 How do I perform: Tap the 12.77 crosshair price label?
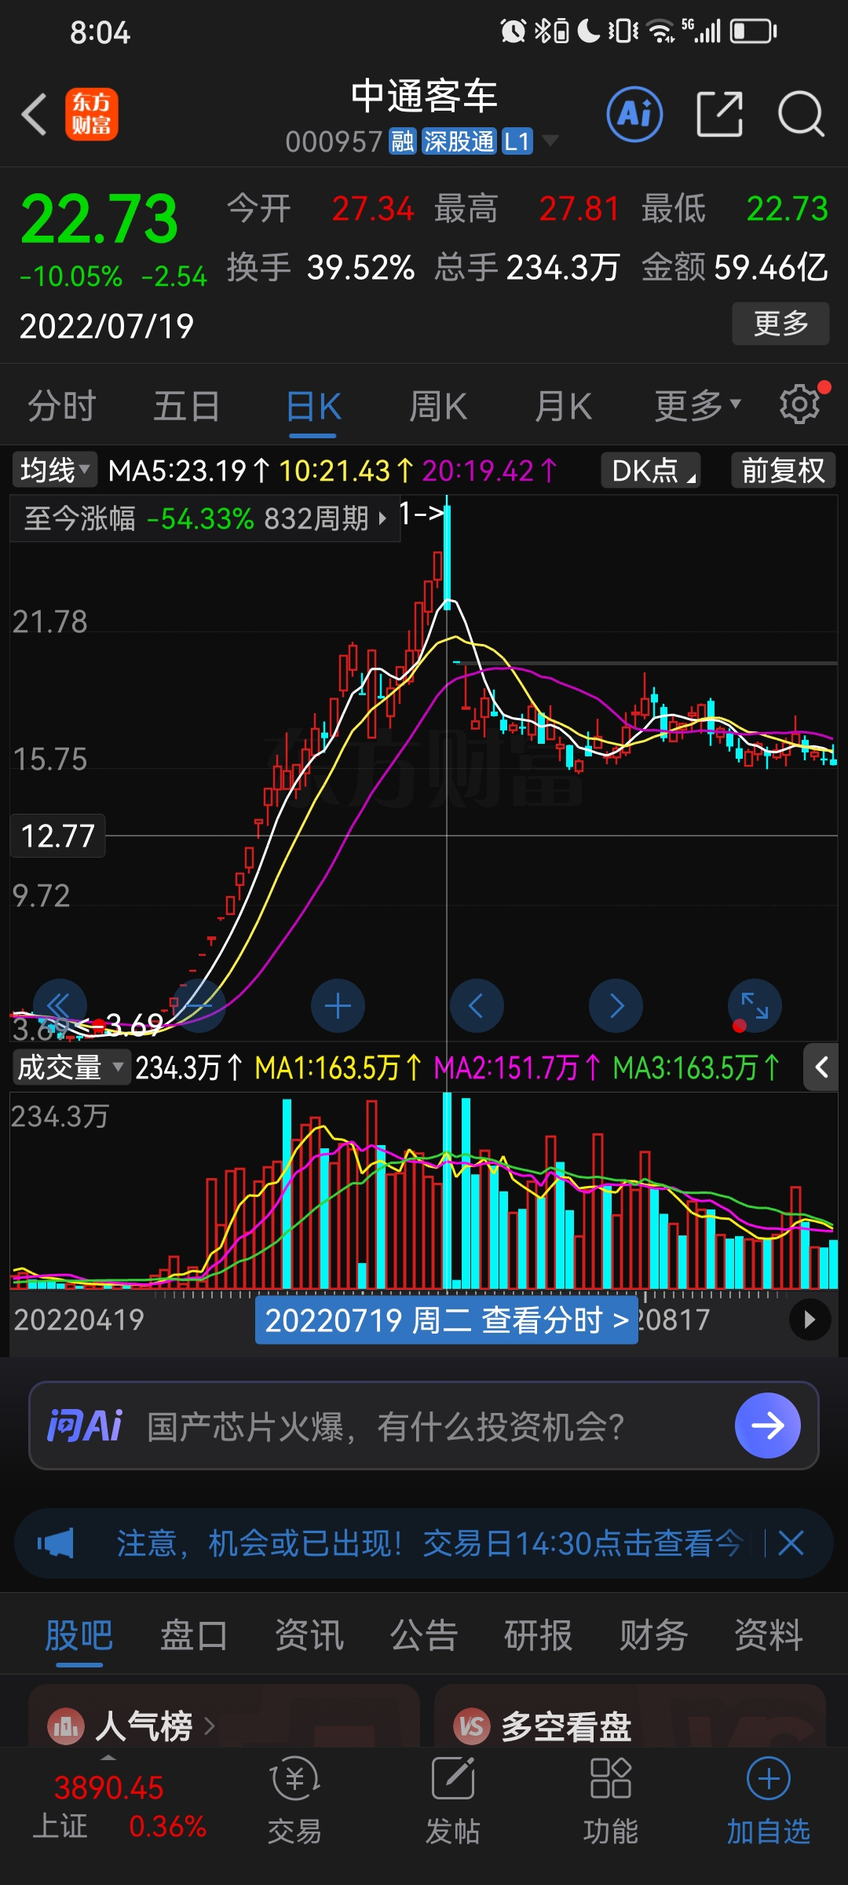[57, 836]
